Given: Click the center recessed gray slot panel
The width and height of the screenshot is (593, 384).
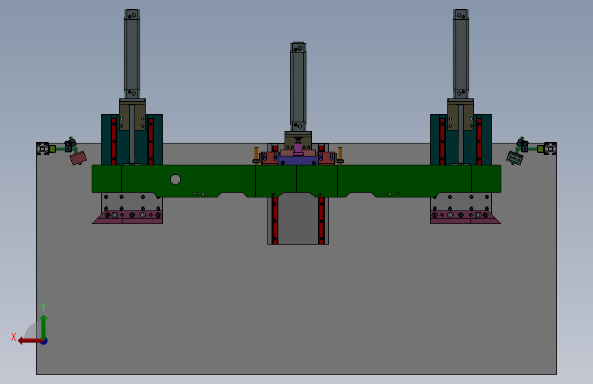Looking at the screenshot, I should pos(298,220).
